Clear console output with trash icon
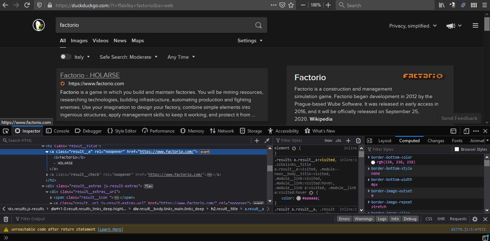The height and width of the screenshot is (241, 490). pos(6,219)
